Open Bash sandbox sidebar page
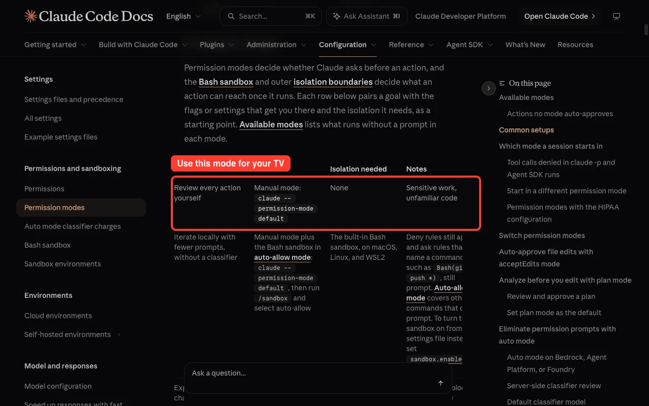This screenshot has width=649, height=406. click(x=48, y=245)
